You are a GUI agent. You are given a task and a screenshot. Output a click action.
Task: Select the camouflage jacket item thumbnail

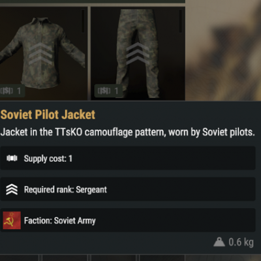(44, 54)
